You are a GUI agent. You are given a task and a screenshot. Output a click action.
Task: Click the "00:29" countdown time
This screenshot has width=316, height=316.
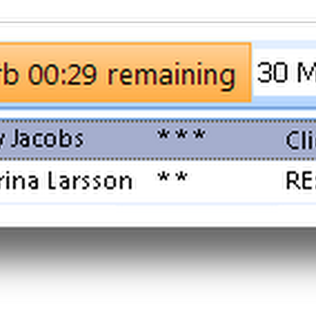click(x=62, y=73)
